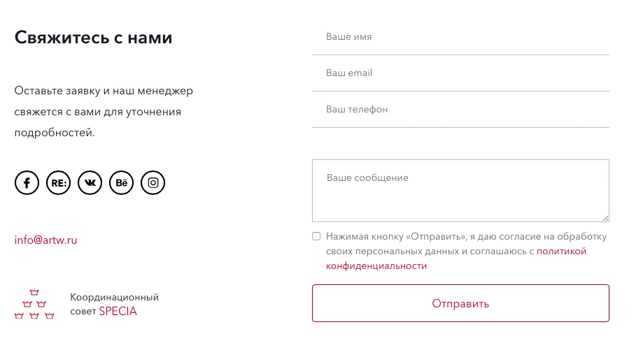Viewport: 636px width, 343px height.
Task: Click the Свяжитесь с нами heading
Action: coord(93,38)
